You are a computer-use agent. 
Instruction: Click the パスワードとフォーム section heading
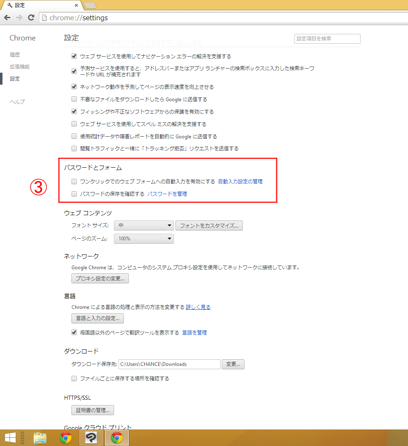pos(93,168)
